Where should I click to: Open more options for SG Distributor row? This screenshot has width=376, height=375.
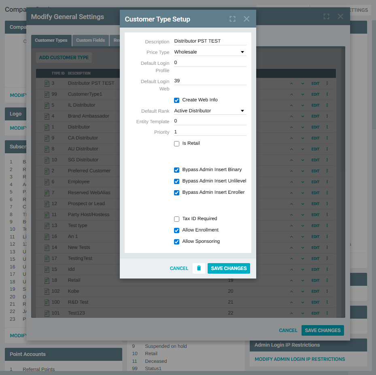pos(327,160)
